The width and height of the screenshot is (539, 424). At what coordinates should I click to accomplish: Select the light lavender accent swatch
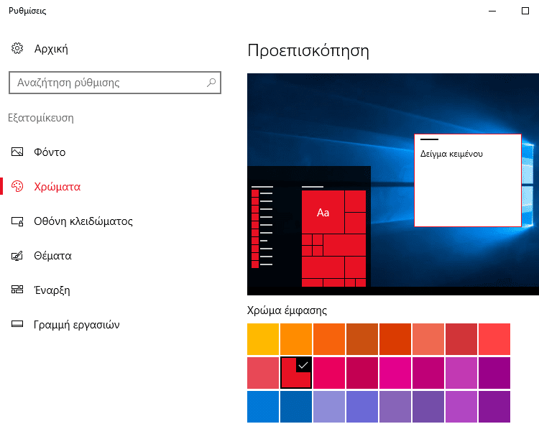coord(329,407)
